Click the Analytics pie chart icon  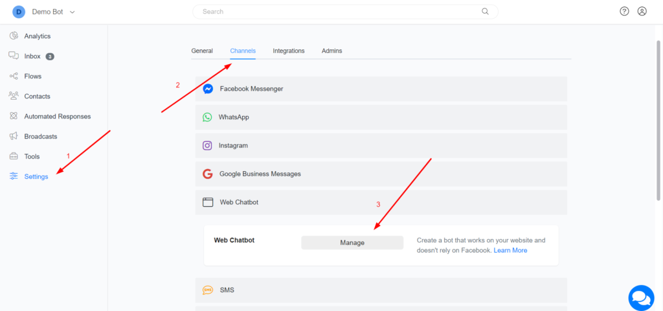point(14,36)
